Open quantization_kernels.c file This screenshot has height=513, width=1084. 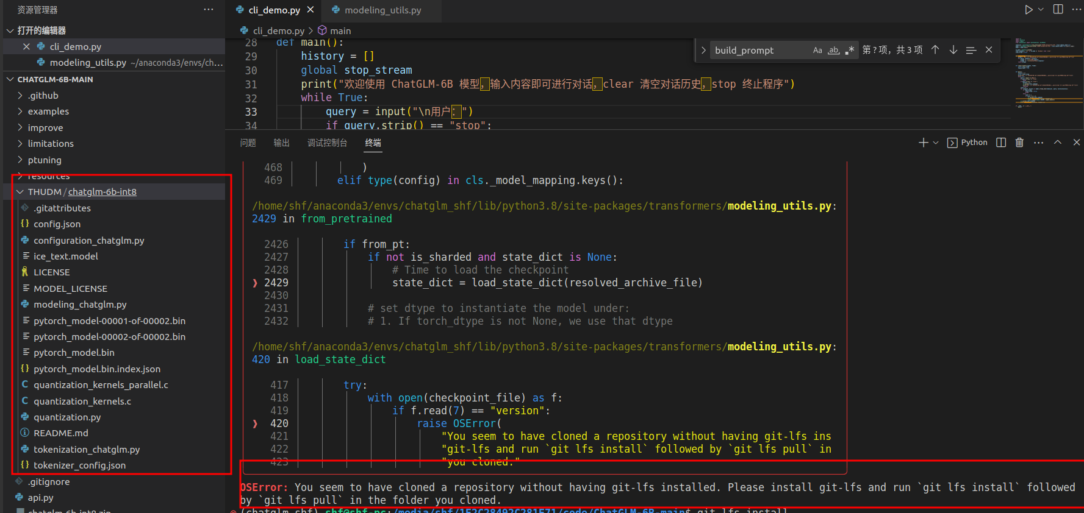pos(114,402)
